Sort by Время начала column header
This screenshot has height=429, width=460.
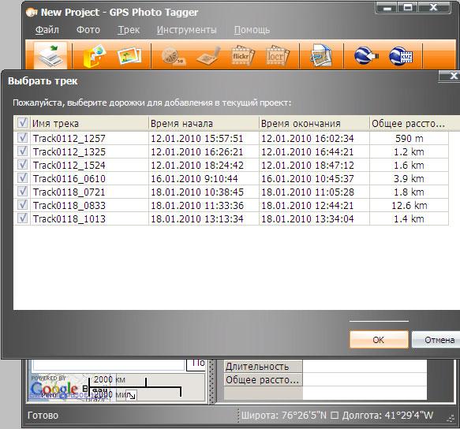click(204, 124)
